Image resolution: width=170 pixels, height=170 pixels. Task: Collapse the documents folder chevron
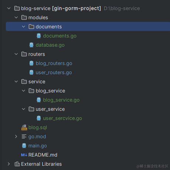23,27
